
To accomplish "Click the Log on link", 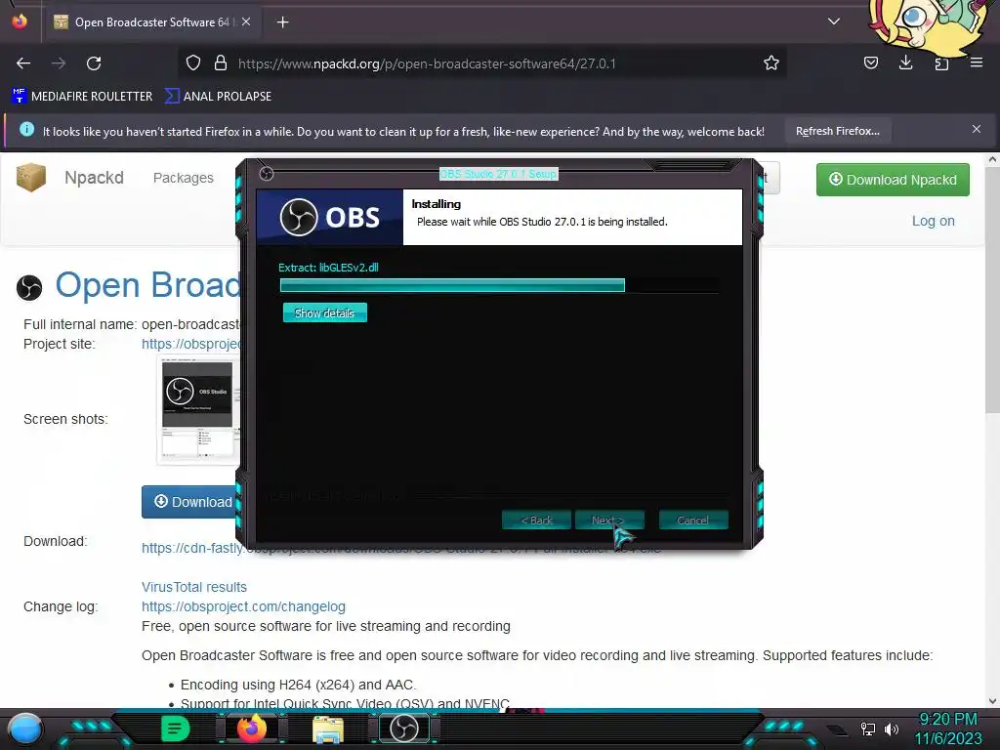I will click(933, 221).
